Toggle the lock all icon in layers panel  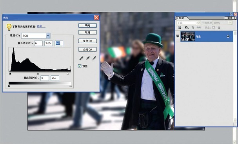pyautogui.click(x=219, y=27)
